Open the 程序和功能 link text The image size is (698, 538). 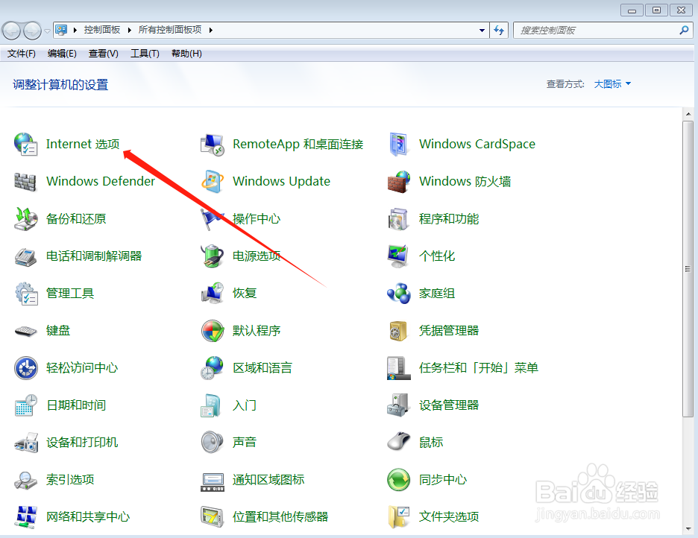click(449, 219)
